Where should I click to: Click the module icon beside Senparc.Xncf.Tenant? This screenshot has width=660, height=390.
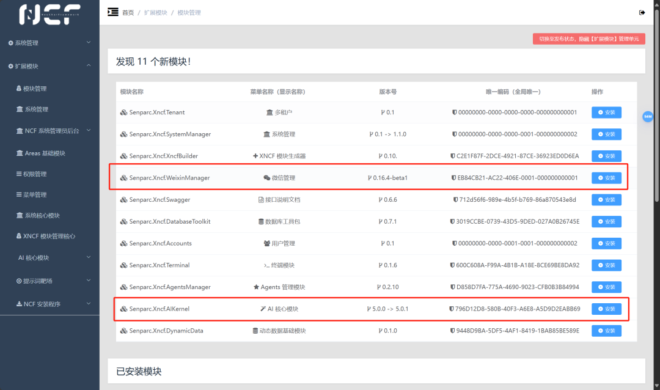coord(123,112)
